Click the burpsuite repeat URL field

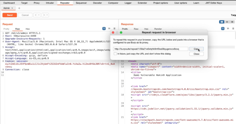(151, 49)
